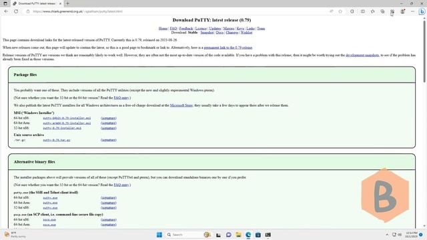Open the FAQ navigation link

click(x=173, y=28)
